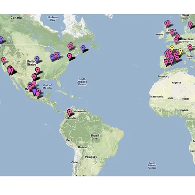Screen dimensions: 195x195
Task: Click the purple marker at Canada's west edge
Action: pos(1,40)
